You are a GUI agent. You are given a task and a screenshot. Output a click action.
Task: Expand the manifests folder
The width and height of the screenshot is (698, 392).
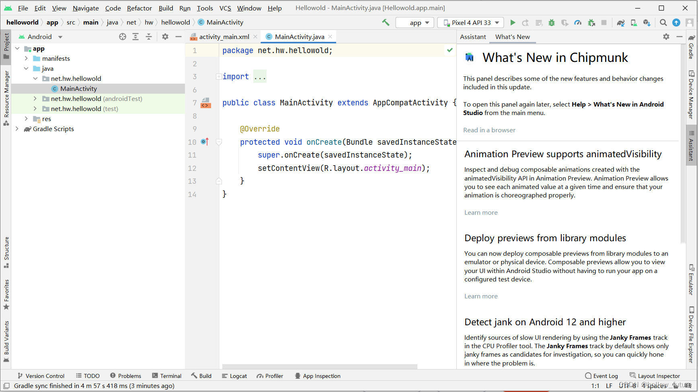26,58
